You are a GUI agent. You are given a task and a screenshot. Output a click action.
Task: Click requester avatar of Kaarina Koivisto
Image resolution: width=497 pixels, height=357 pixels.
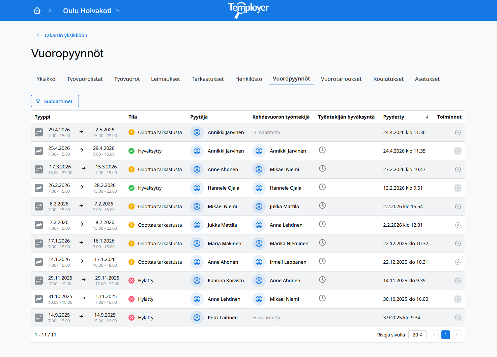197,281
